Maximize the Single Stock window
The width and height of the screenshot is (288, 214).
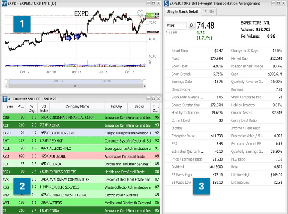tap(279, 3)
